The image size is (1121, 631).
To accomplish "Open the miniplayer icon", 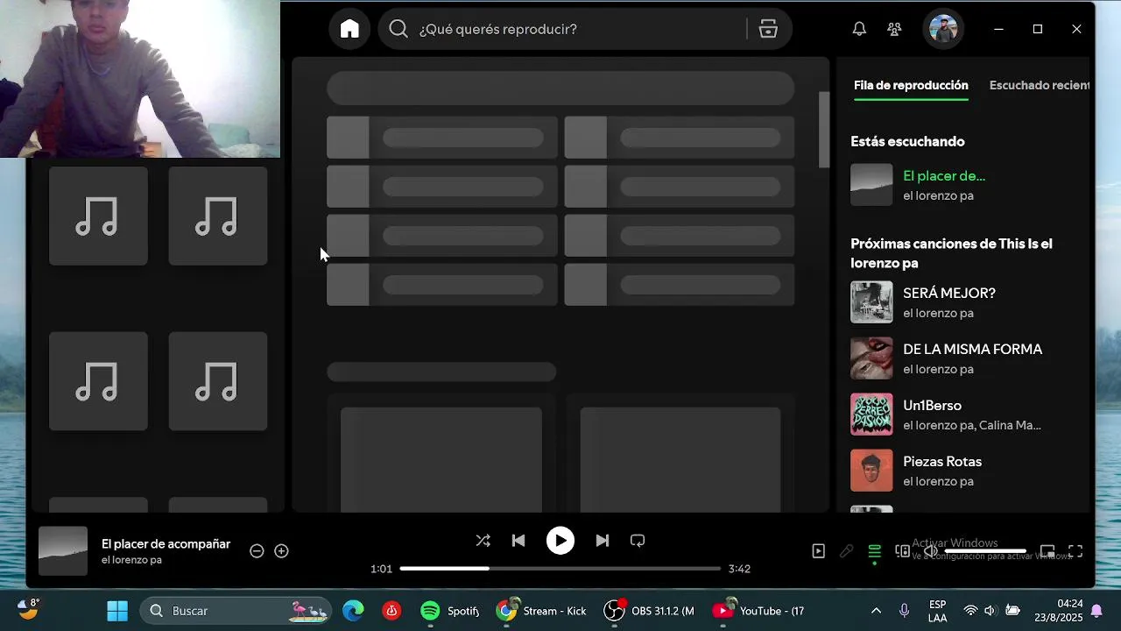I will coord(1047,551).
